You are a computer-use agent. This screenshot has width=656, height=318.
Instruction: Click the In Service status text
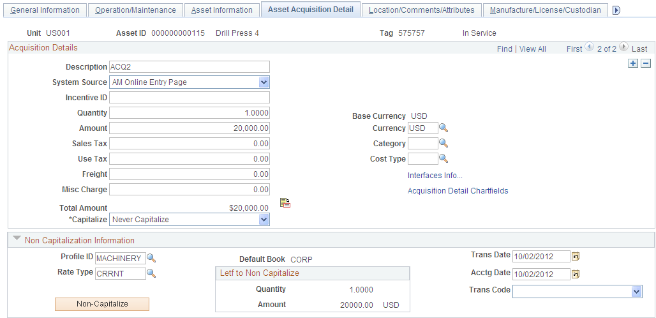click(x=479, y=33)
